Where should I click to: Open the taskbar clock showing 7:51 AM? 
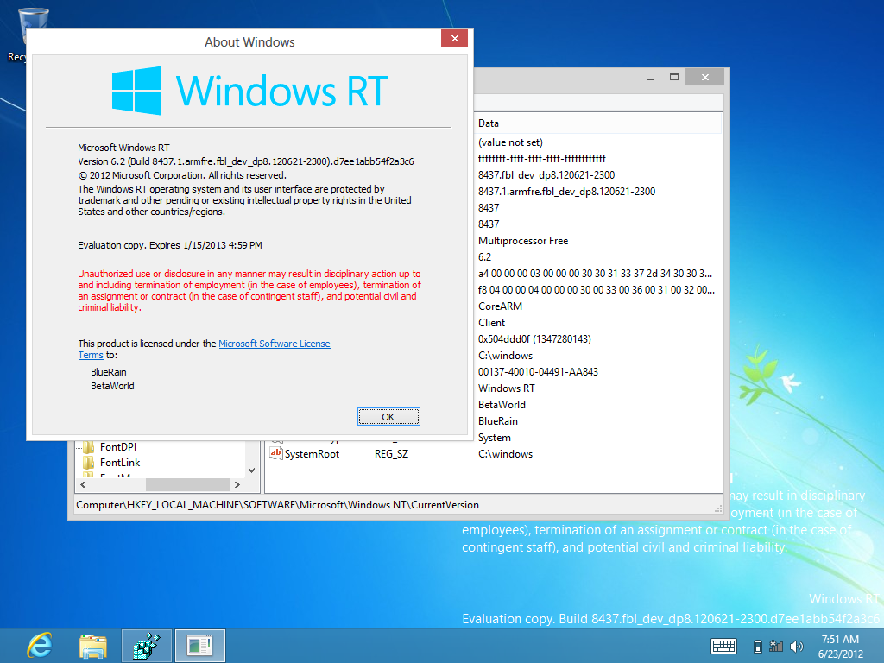tap(841, 647)
